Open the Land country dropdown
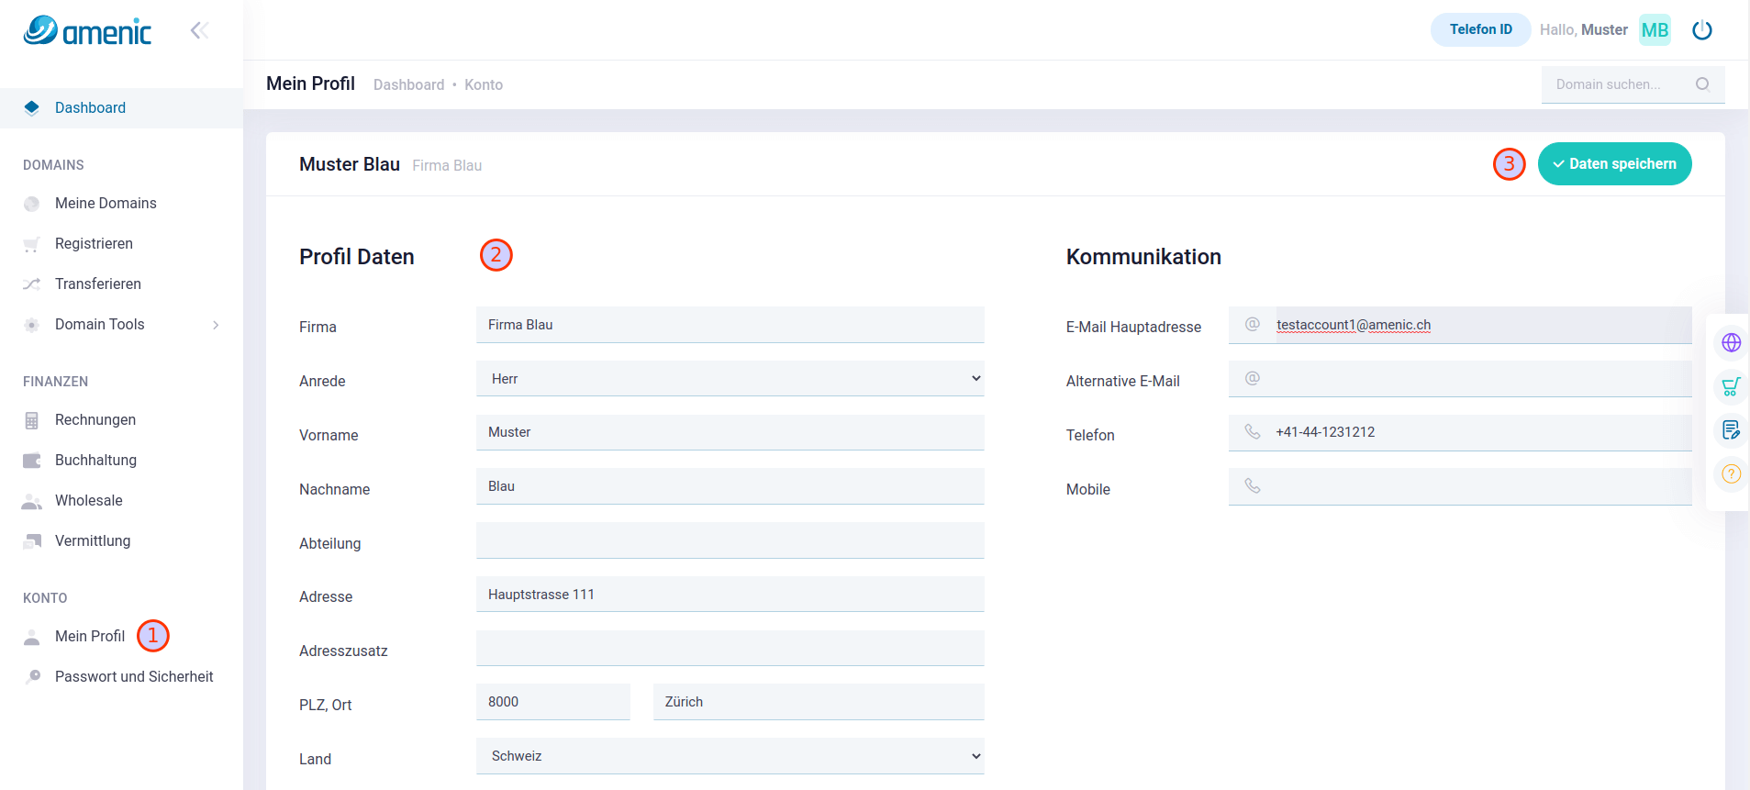 tap(730, 756)
